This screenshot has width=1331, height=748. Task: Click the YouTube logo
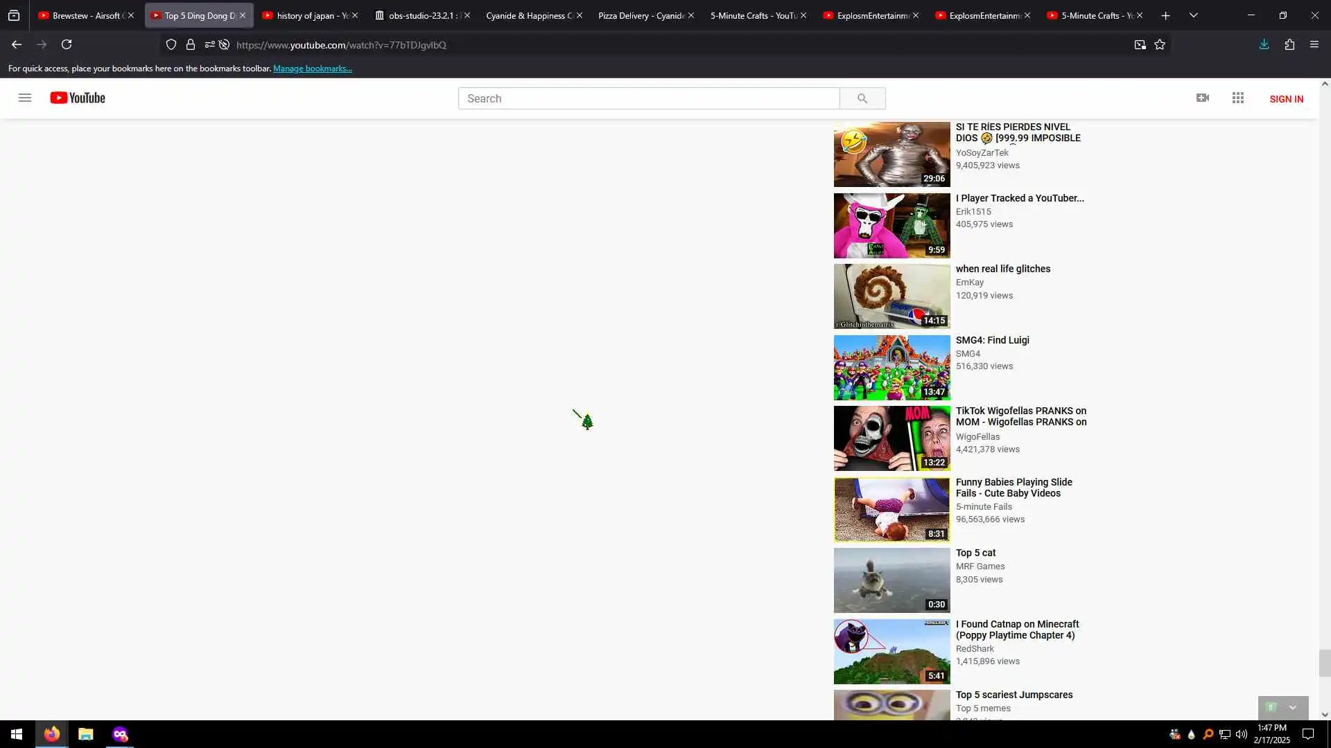[x=78, y=98]
